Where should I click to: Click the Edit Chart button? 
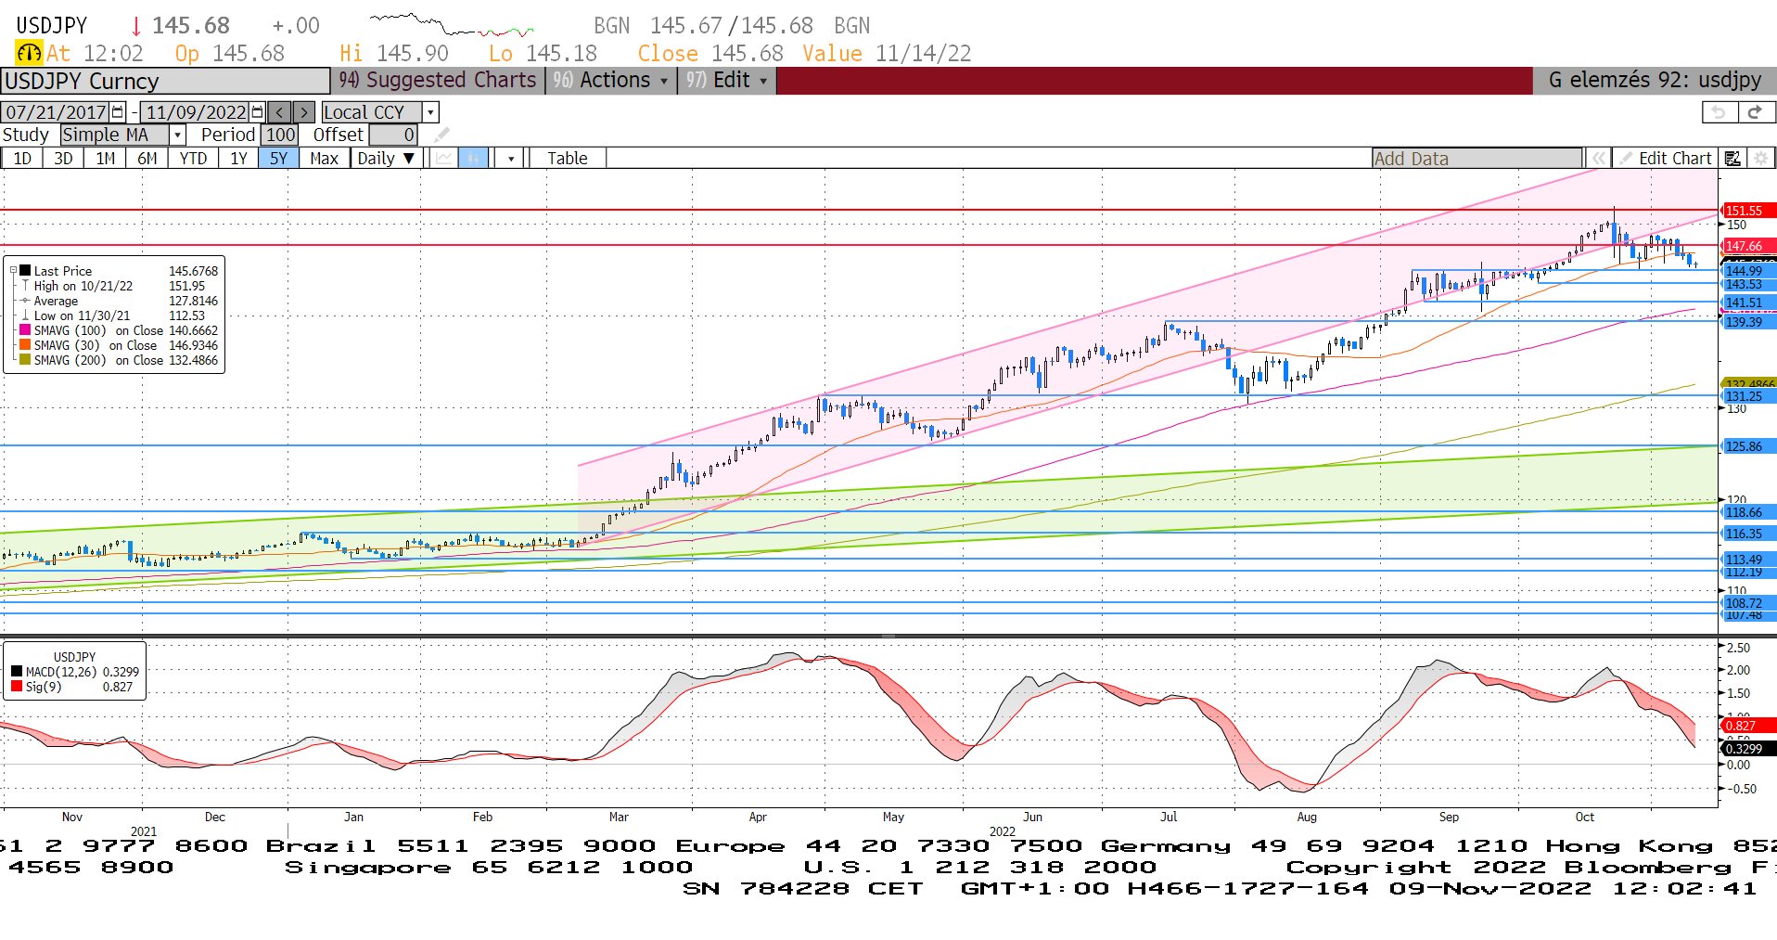[x=1666, y=159]
